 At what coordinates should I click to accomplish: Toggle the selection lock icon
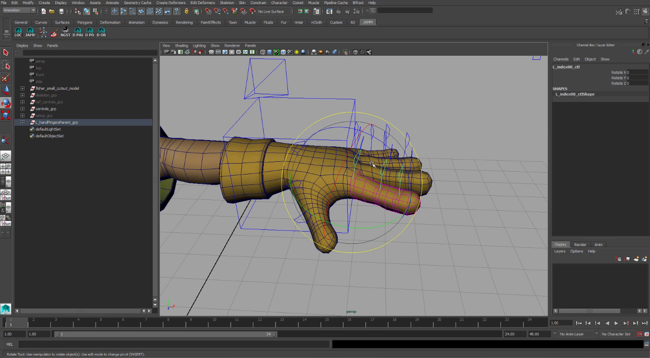(186, 11)
